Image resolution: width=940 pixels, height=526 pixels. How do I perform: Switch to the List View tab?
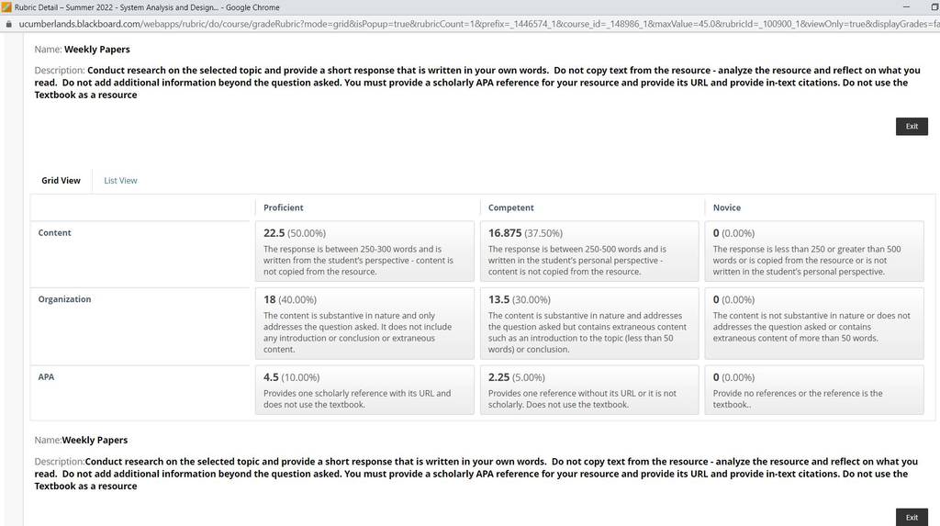click(120, 181)
